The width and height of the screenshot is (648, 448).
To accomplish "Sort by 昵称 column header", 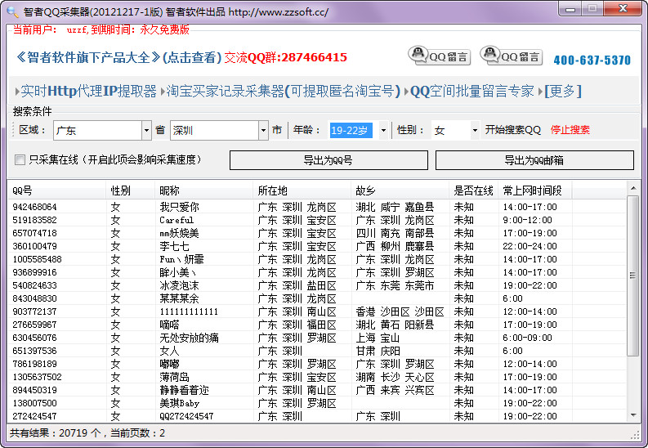I will point(203,190).
